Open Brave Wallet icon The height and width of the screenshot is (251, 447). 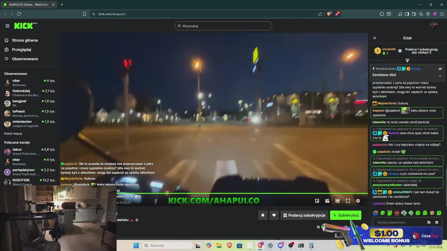[414, 14]
